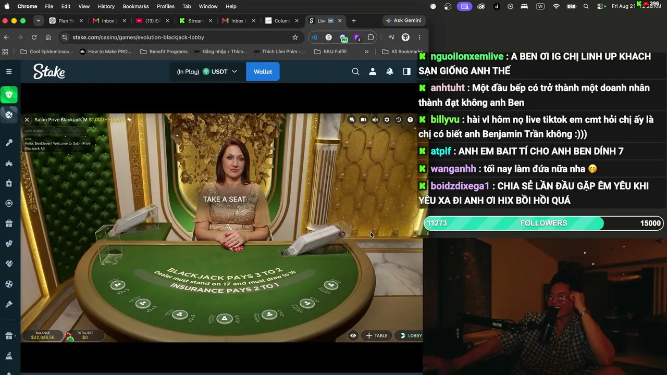Go back in Chrome
Screen dimensions: 667x375
click(6, 37)
